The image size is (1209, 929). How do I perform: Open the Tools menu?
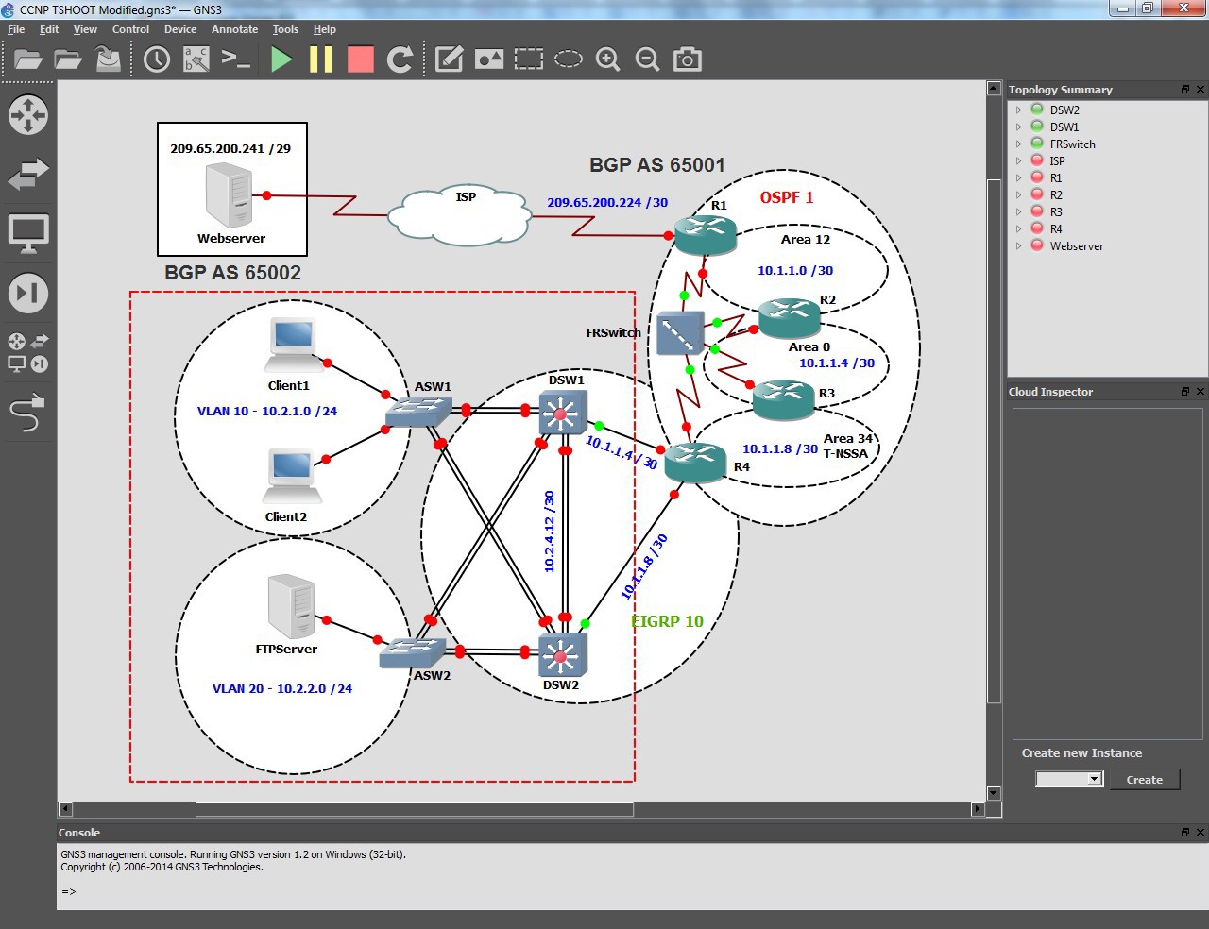point(285,29)
